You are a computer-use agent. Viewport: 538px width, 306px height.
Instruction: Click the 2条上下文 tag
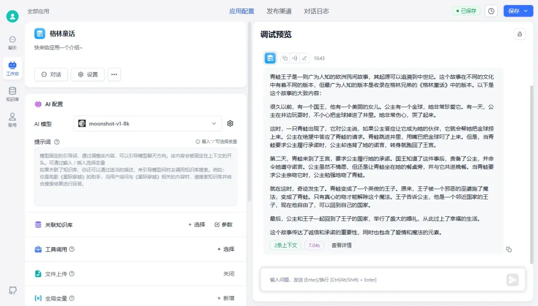285,245
